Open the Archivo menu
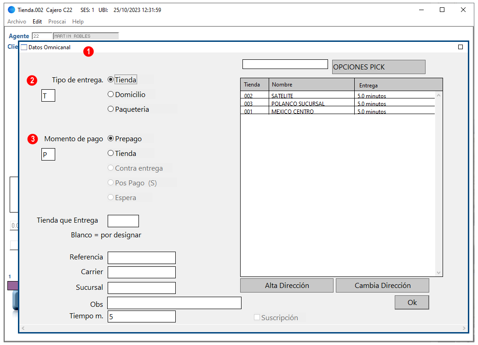The width and height of the screenshot is (478, 345). tap(17, 22)
